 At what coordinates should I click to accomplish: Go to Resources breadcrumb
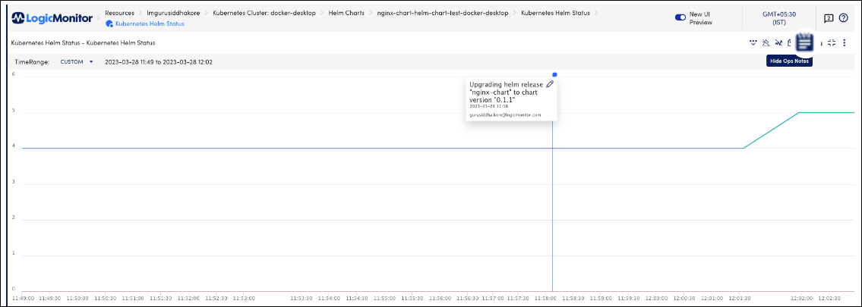120,13
